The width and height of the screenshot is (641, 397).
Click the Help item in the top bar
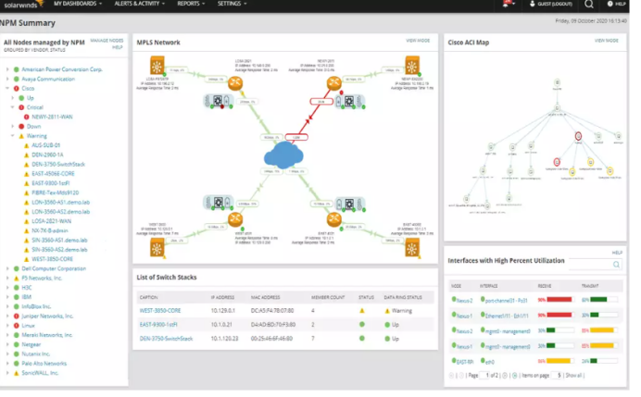(x=616, y=4)
